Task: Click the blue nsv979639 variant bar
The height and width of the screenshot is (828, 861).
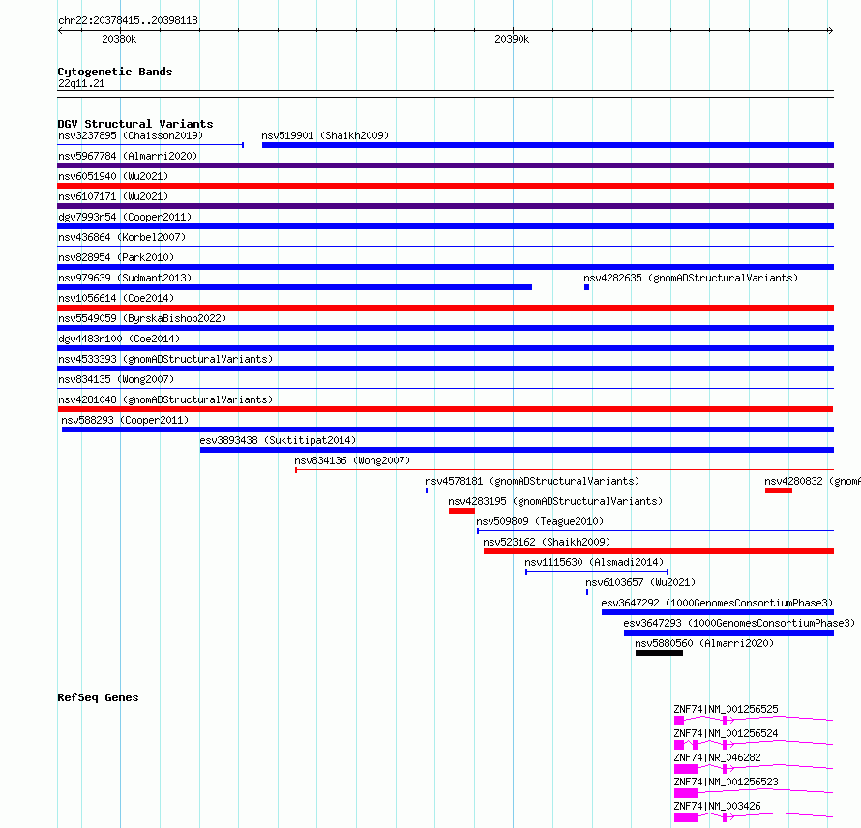Action: (x=294, y=287)
